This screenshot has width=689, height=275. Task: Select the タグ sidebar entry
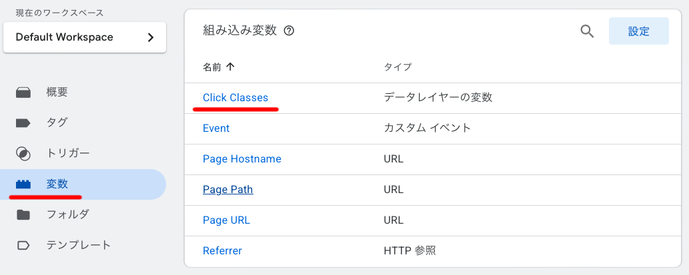57,123
